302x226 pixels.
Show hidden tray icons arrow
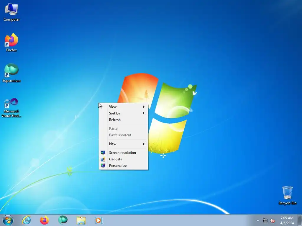tap(258, 221)
